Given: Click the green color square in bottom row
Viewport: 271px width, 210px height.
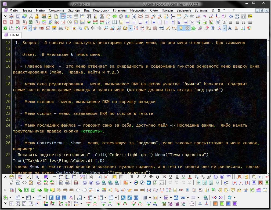Looking at the screenshot, I should tap(222, 204).
